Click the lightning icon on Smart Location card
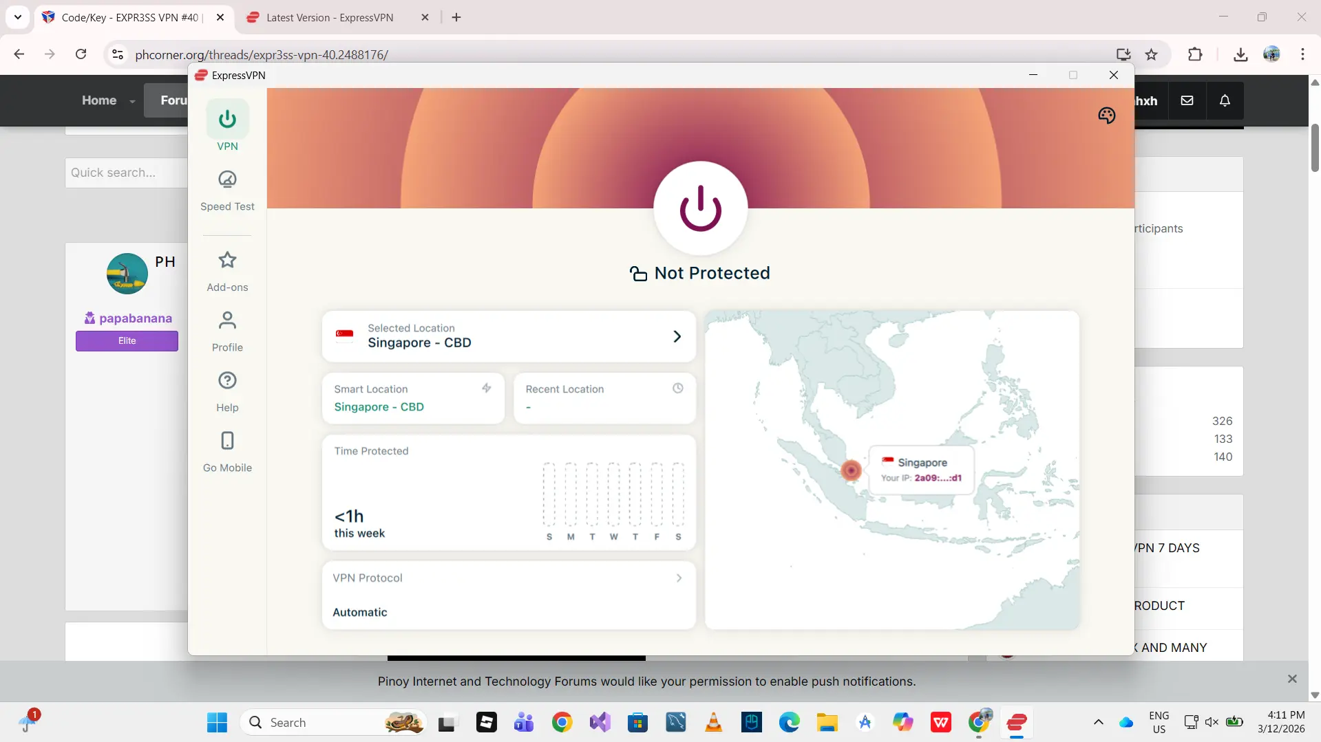 click(x=487, y=389)
